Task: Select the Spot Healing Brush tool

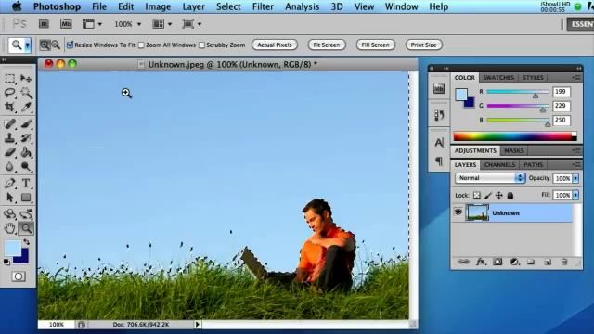Action: 10,123
